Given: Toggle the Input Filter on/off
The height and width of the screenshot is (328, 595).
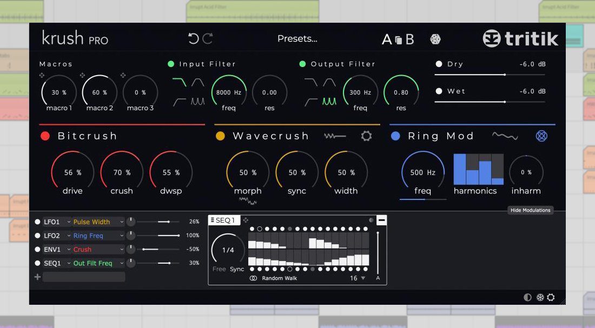Looking at the screenshot, I should [x=171, y=64].
